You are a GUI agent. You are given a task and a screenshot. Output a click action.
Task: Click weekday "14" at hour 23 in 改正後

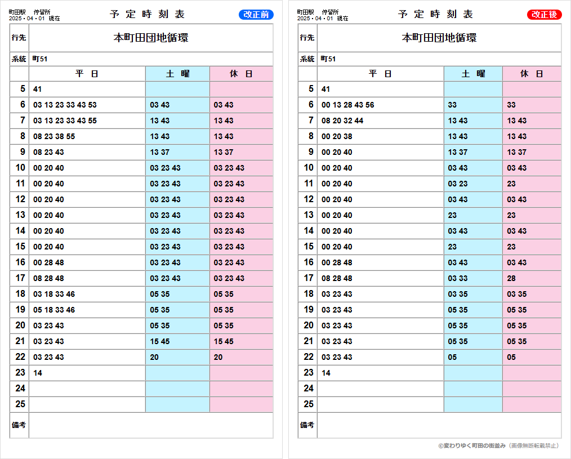coord(326,373)
